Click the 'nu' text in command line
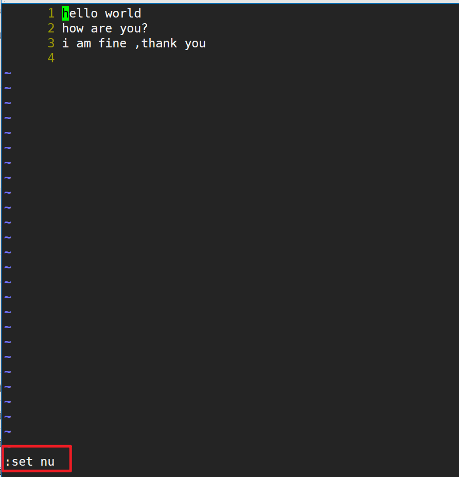The image size is (459, 477). pos(48,463)
